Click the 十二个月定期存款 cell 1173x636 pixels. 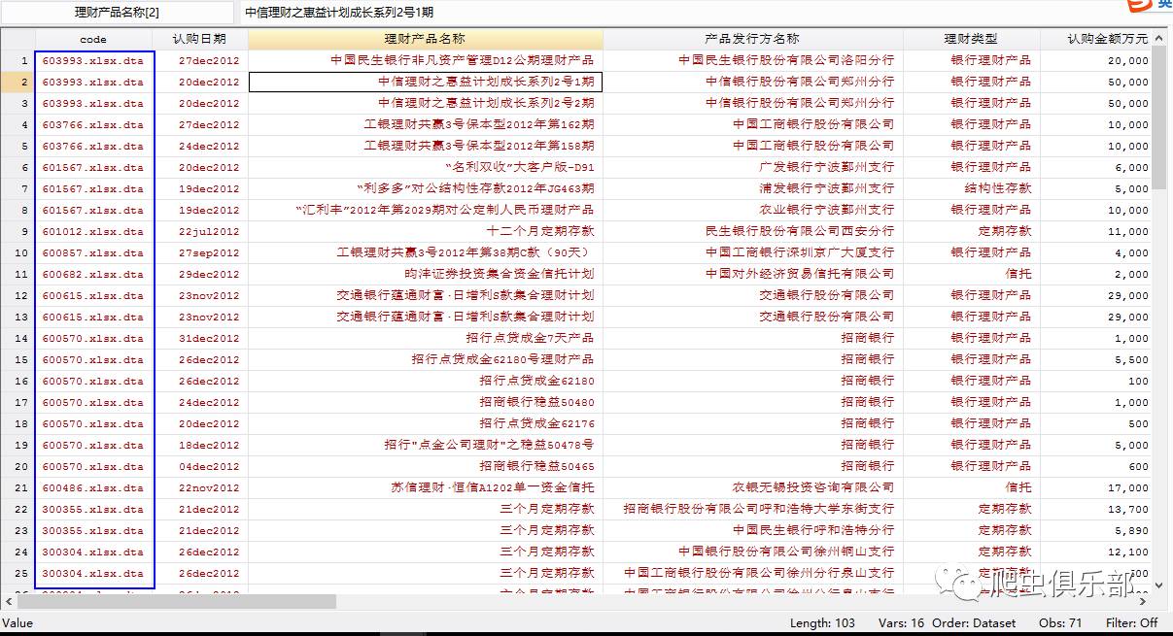(x=426, y=231)
